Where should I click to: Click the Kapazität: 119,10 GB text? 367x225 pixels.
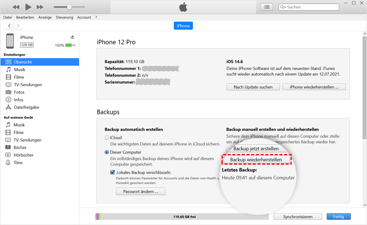(x=125, y=62)
